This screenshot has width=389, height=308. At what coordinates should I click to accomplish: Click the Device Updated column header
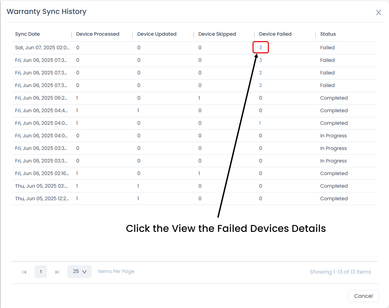pyautogui.click(x=157, y=34)
